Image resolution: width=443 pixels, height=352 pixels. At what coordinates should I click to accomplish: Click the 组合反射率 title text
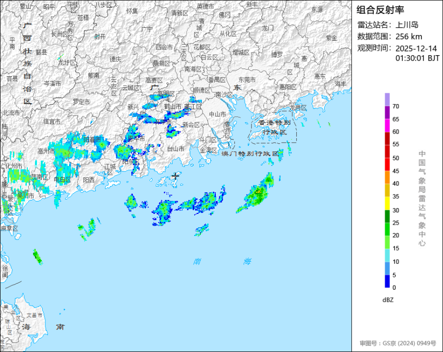pyautogui.click(x=380, y=10)
